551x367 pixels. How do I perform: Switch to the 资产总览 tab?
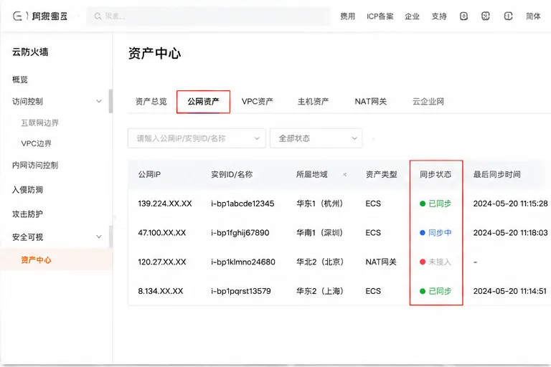(151, 102)
